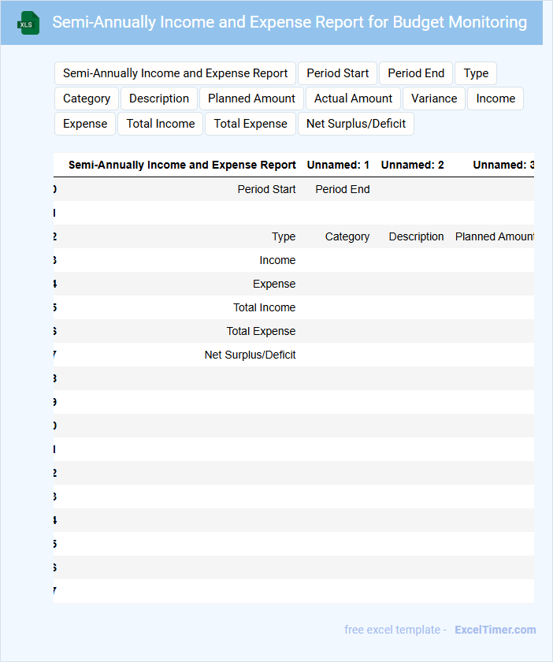Select the 'Period Start' table cell
Screen dimensions: 553x662
point(266,189)
